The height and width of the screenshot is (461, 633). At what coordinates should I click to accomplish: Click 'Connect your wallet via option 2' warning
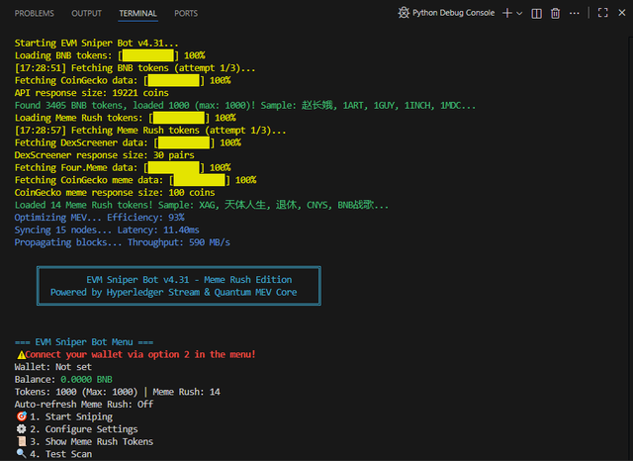pyautogui.click(x=140, y=355)
